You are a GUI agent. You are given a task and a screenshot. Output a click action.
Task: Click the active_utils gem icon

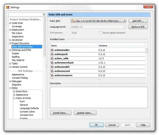[52, 58]
